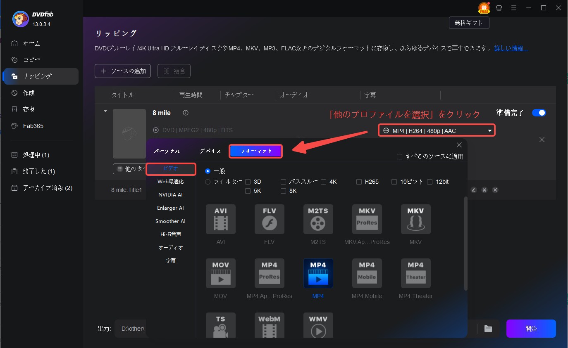Screen dimensions: 568x348
Task: Select the FLV format icon
Action: point(270,219)
